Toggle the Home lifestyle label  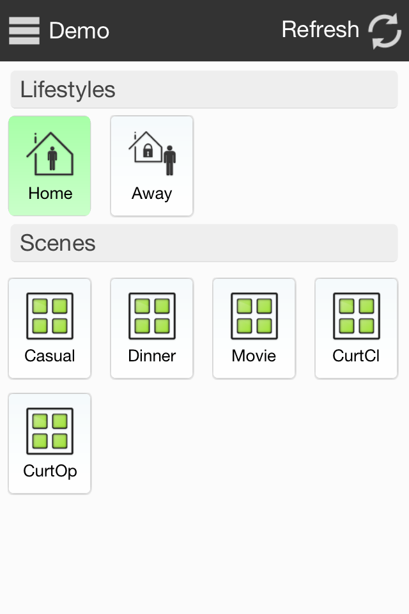coord(50,193)
